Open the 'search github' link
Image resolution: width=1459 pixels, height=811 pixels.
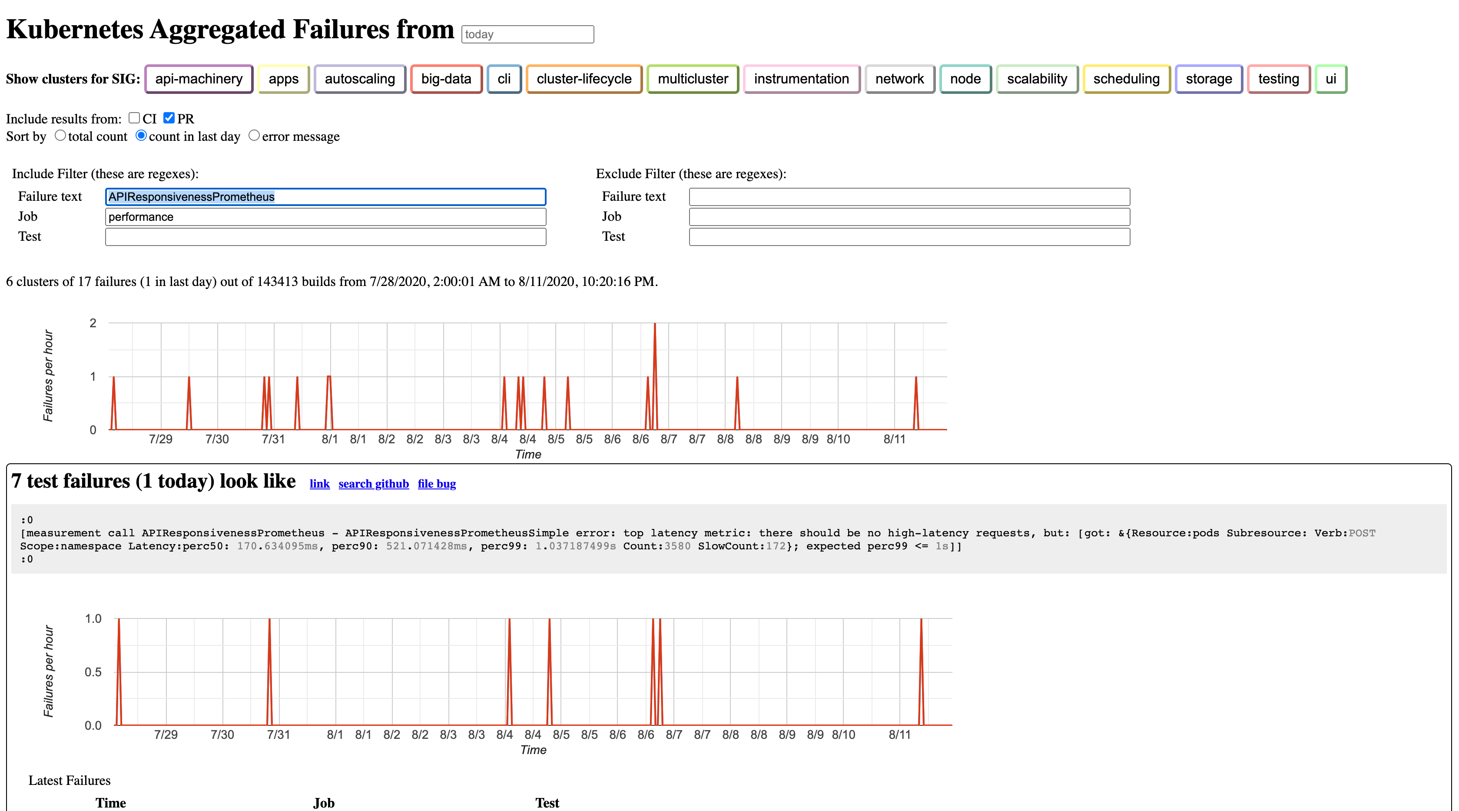click(x=374, y=483)
